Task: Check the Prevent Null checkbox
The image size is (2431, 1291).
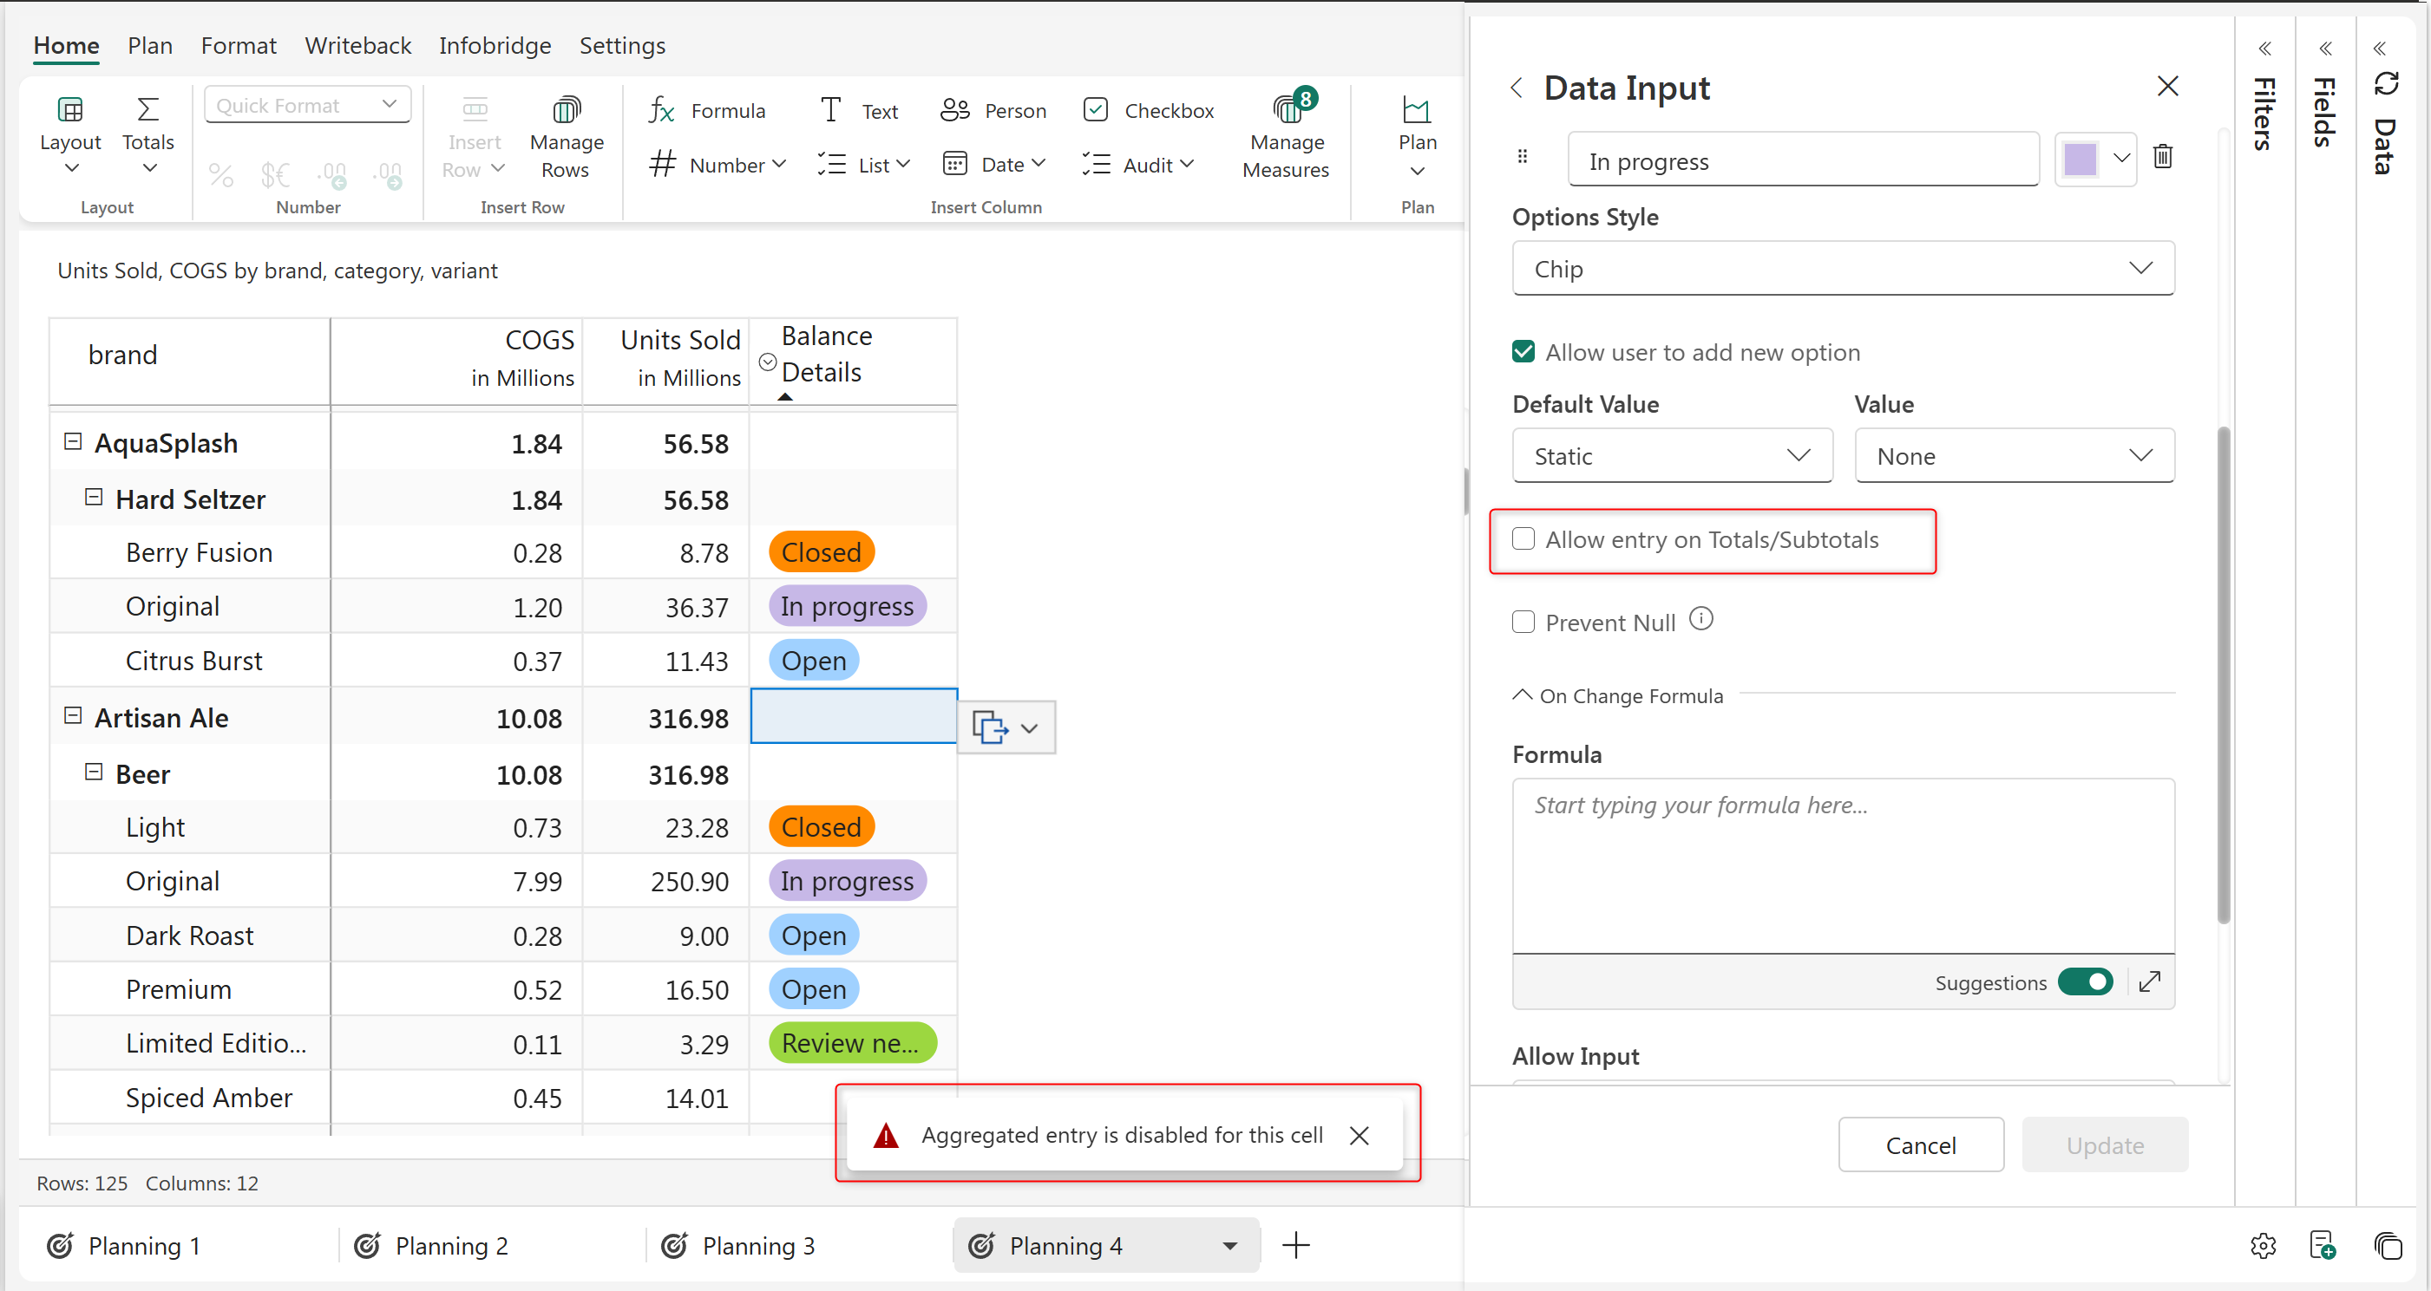Action: coord(1523,623)
